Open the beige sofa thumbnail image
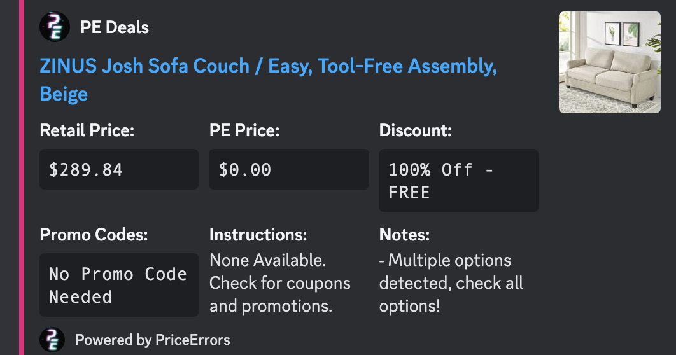Screen dimensions: 676x355 [x=609, y=62]
